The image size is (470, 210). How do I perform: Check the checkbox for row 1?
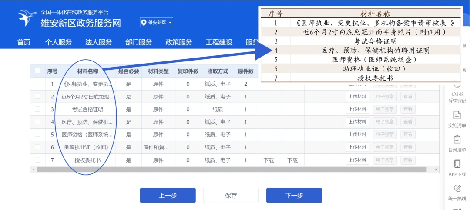click(37, 84)
